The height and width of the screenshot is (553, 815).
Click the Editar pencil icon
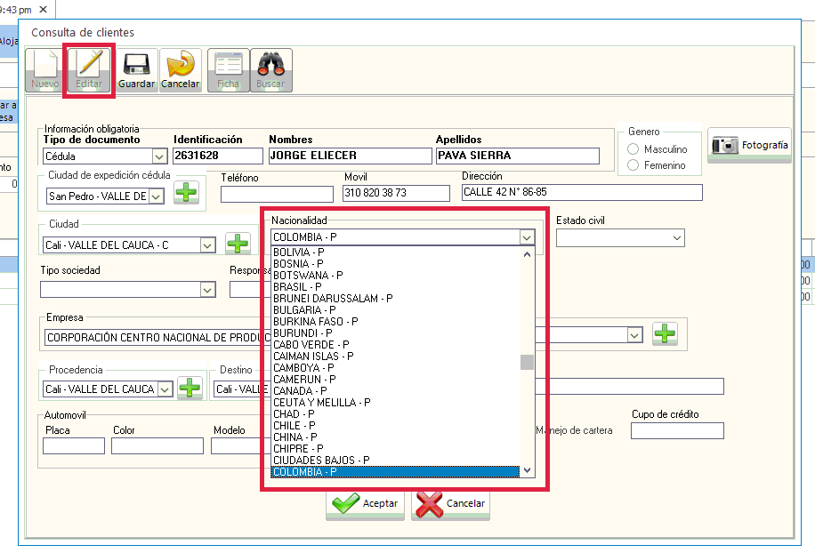pyautogui.click(x=89, y=64)
